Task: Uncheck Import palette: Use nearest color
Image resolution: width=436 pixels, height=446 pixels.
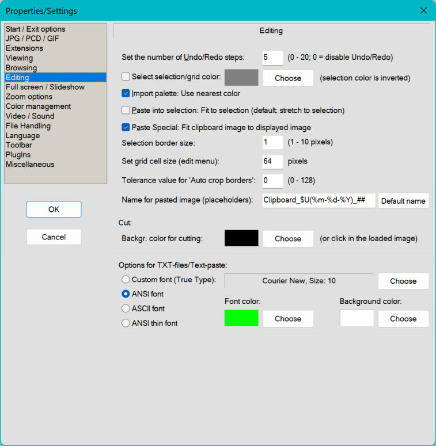Action: pyautogui.click(x=126, y=93)
